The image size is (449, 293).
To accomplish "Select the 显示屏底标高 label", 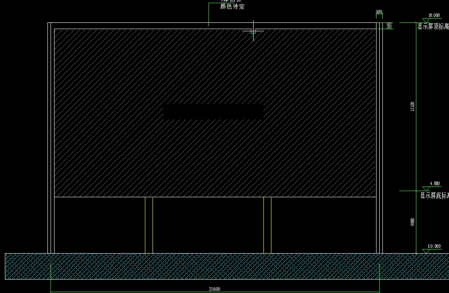I will [x=434, y=195].
